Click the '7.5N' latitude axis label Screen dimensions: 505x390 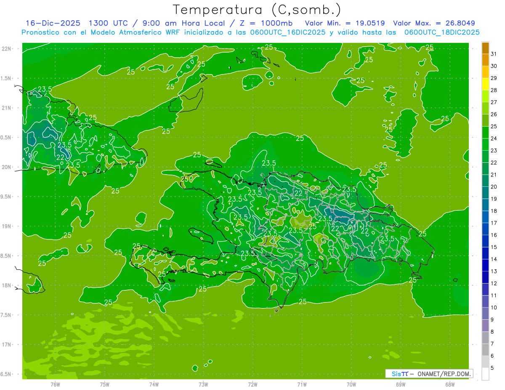pos(6,315)
